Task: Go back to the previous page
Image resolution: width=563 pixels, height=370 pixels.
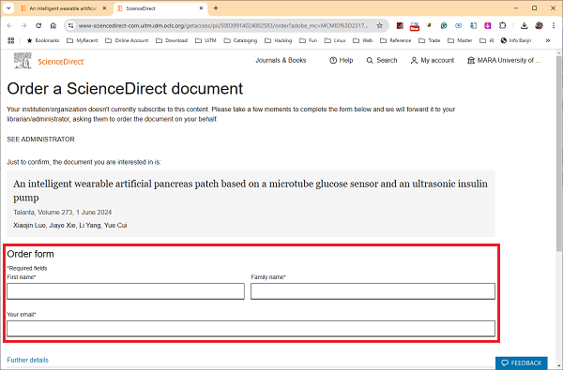Action: 9,26
